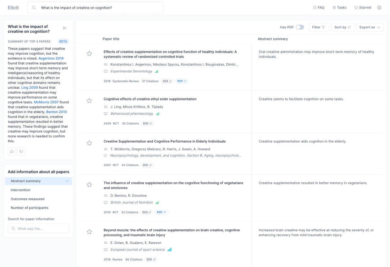Click authors icon for Avgerinos paper

tap(106, 65)
